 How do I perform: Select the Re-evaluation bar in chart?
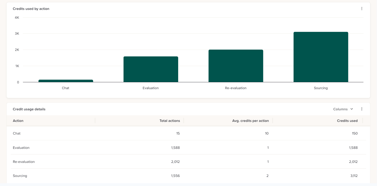(x=236, y=66)
